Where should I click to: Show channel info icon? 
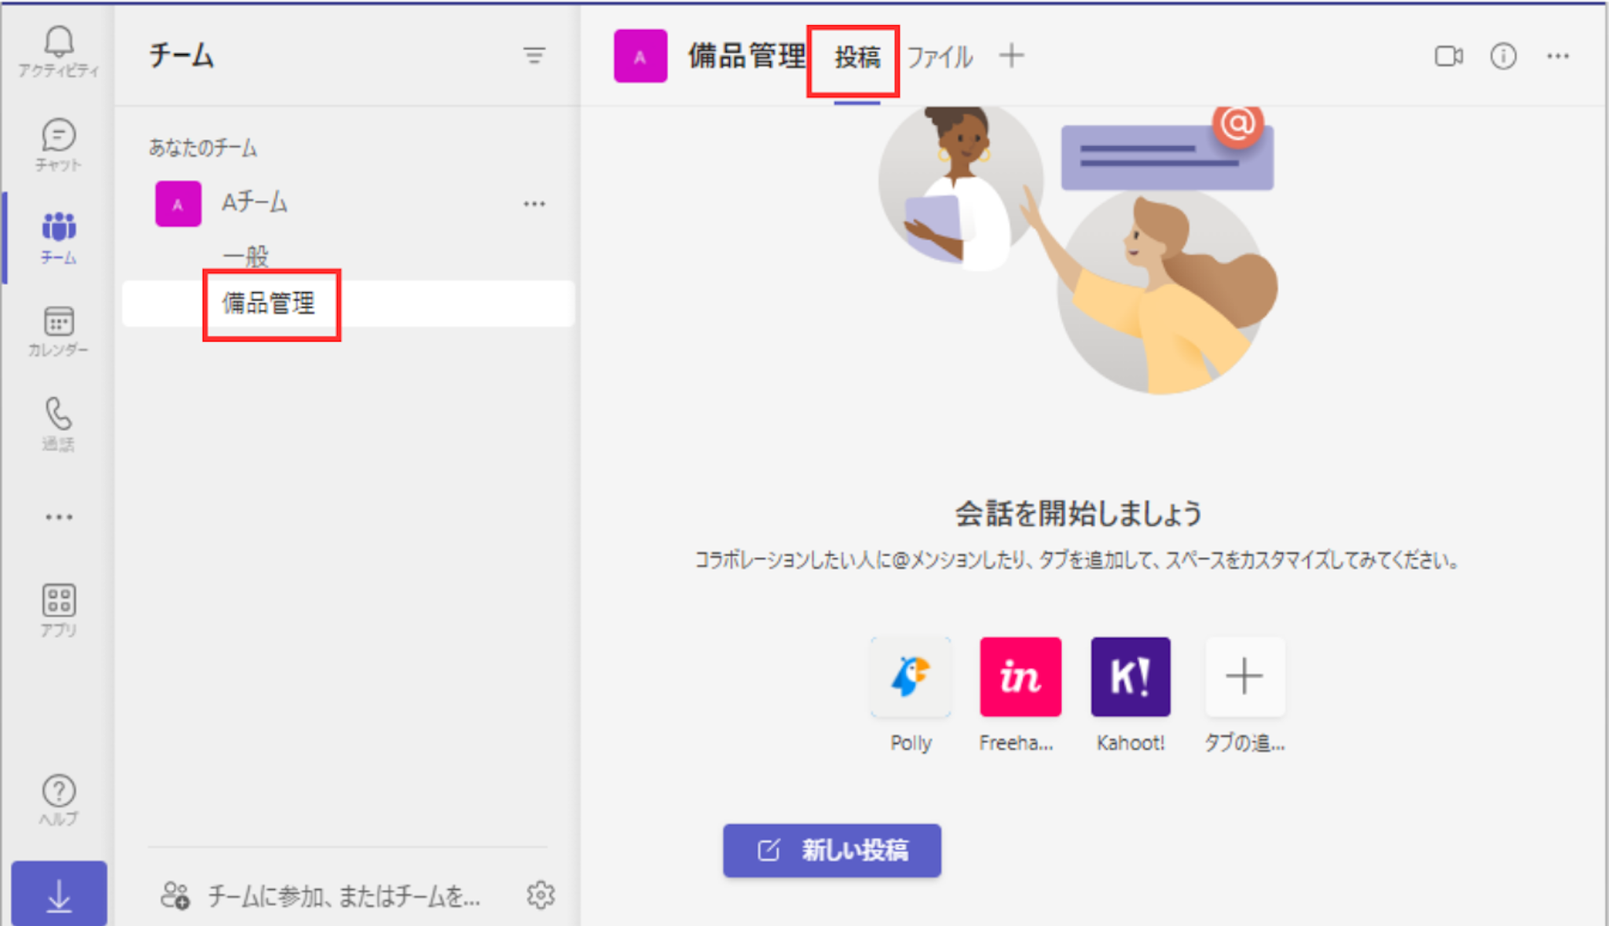(1503, 57)
